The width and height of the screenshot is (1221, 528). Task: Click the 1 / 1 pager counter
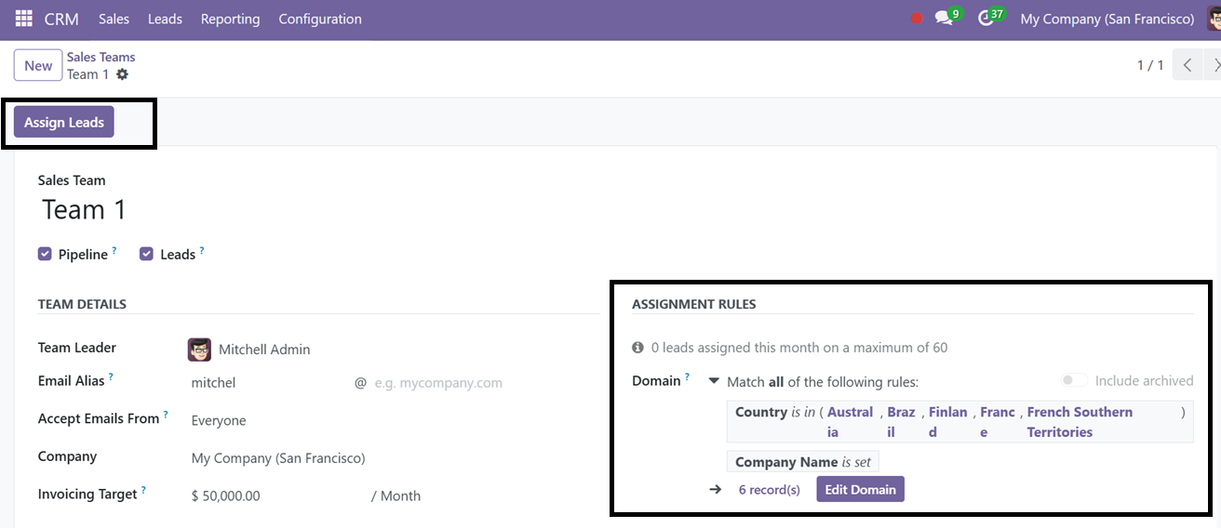click(x=1149, y=65)
